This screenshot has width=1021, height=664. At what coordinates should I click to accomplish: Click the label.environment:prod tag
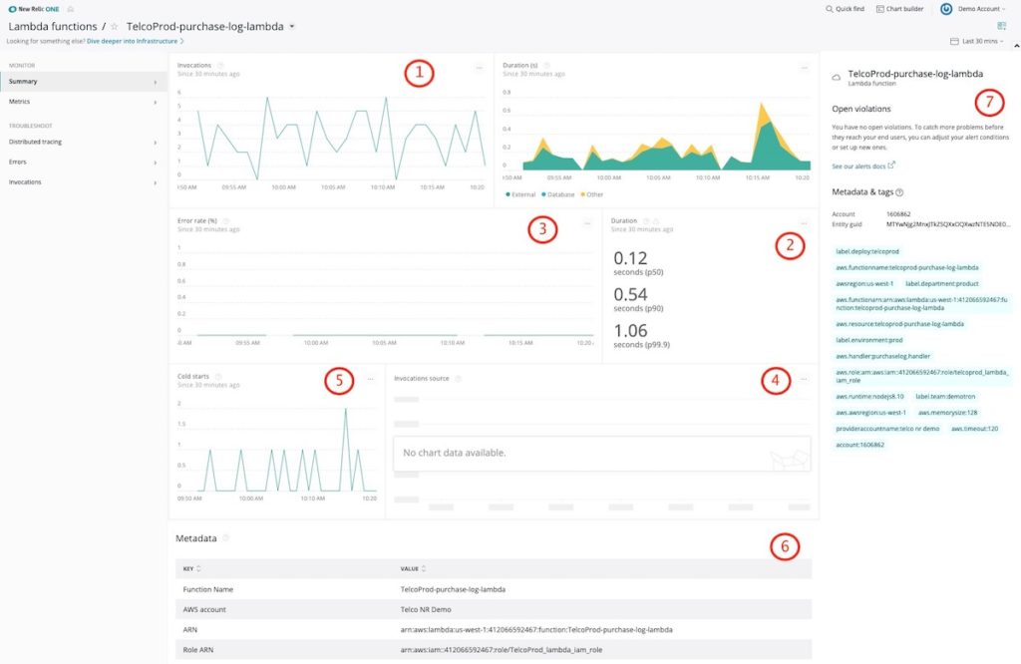pyautogui.click(x=869, y=340)
